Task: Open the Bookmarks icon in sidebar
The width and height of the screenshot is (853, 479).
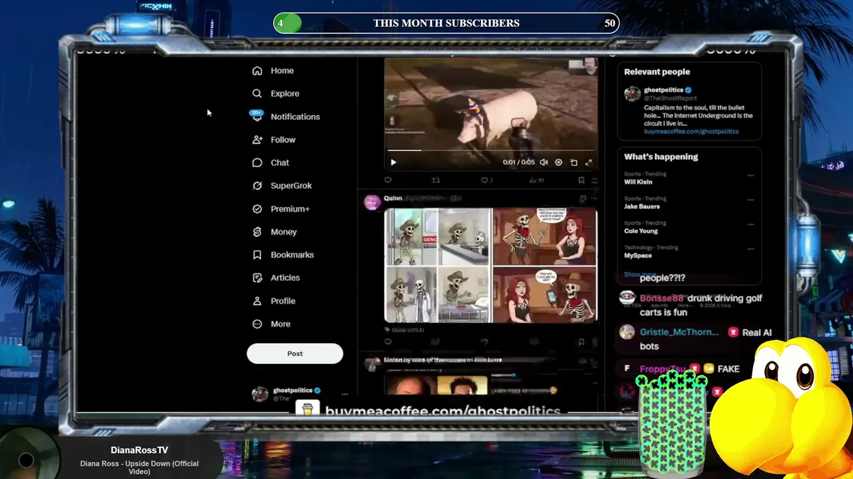Action: pyautogui.click(x=257, y=255)
